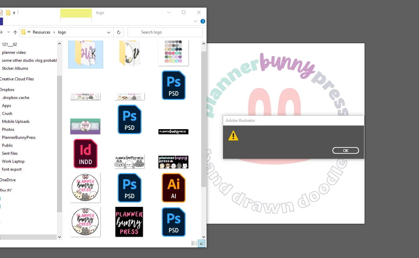This screenshot has width=419, height=258.
Task: Open the Illustrator AI file
Action: [x=174, y=188]
